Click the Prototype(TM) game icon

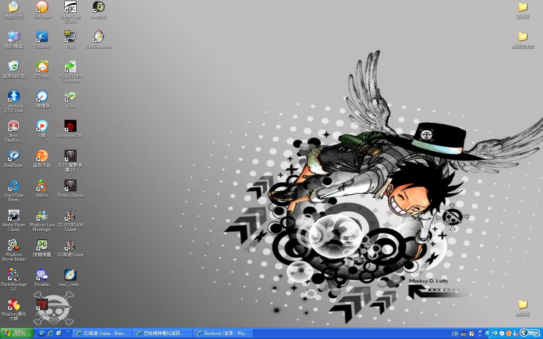71,129
